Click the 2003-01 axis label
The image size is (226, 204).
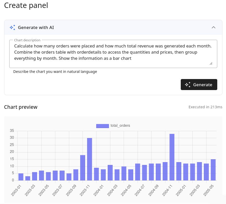(15, 190)
